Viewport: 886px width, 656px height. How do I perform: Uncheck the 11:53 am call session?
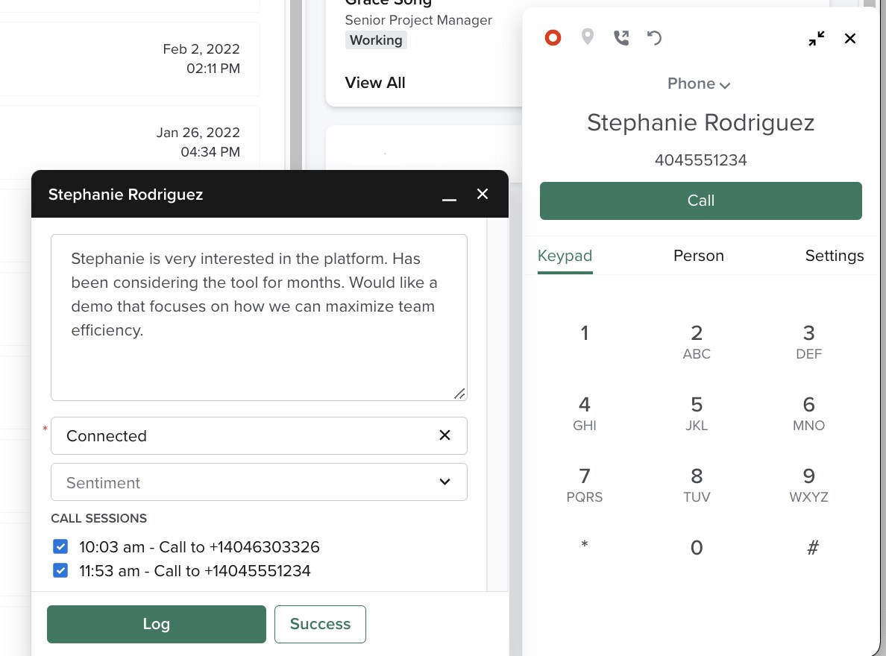[x=60, y=571]
